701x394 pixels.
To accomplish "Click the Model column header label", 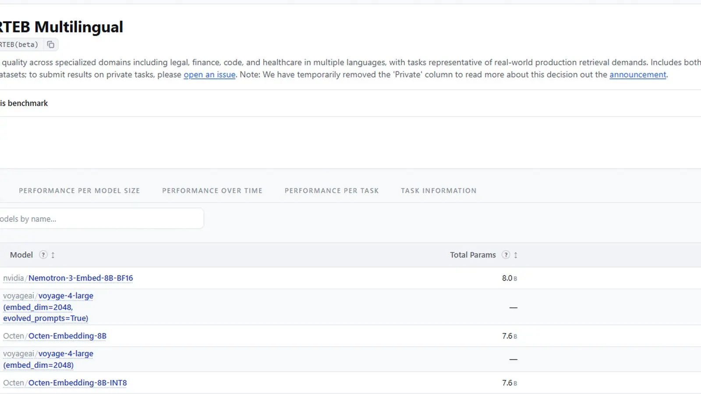I will point(21,255).
